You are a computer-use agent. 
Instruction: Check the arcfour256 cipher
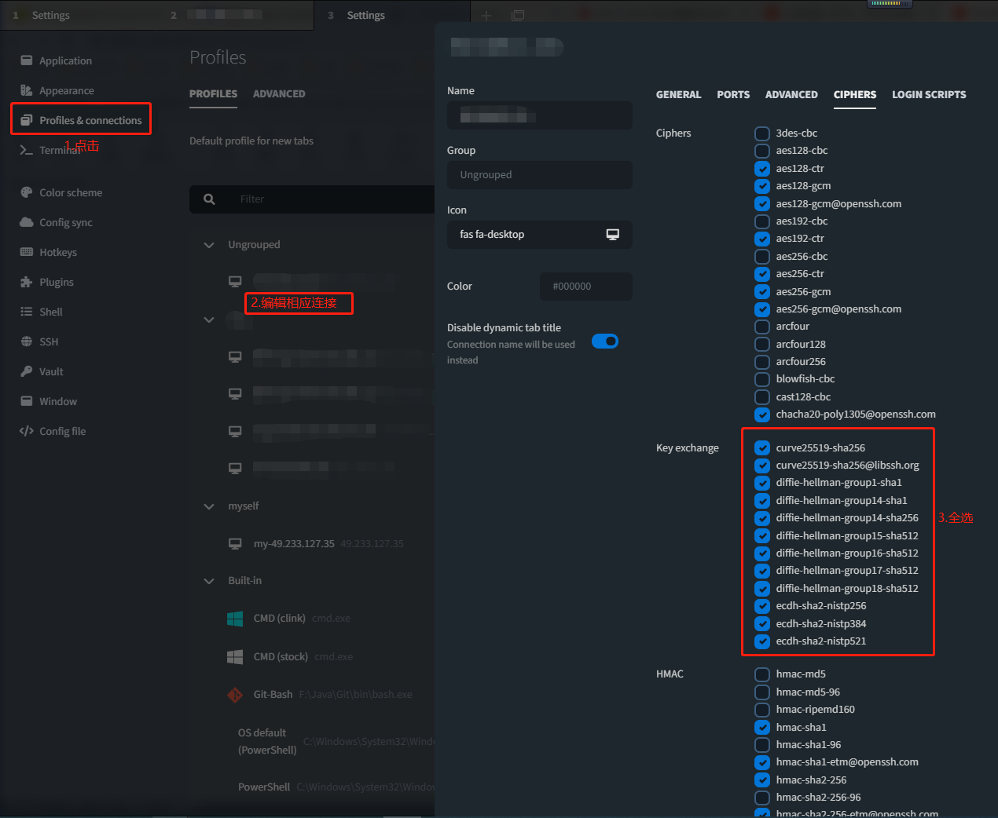tap(762, 362)
